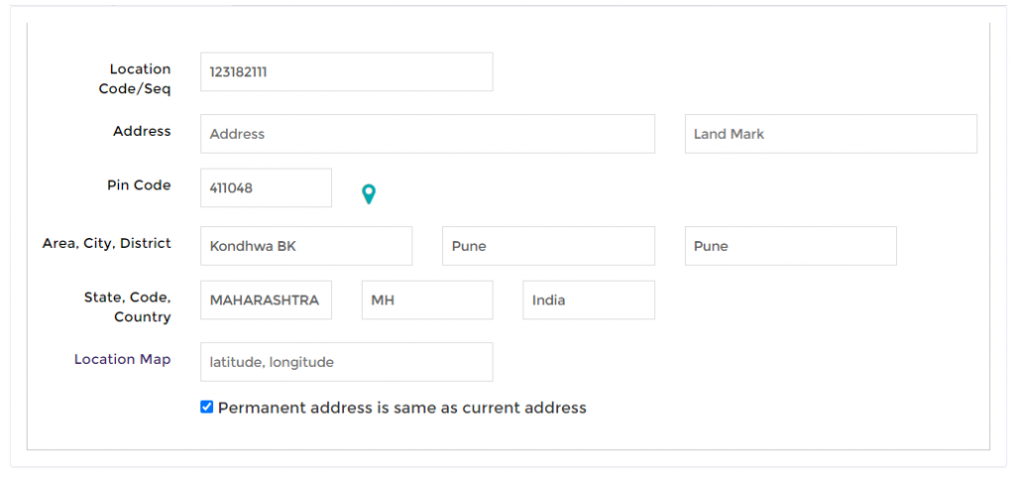Viewport: 1015px width, 478px height.
Task: Click the Pin Code field showing 411048
Action: pyautogui.click(x=266, y=187)
